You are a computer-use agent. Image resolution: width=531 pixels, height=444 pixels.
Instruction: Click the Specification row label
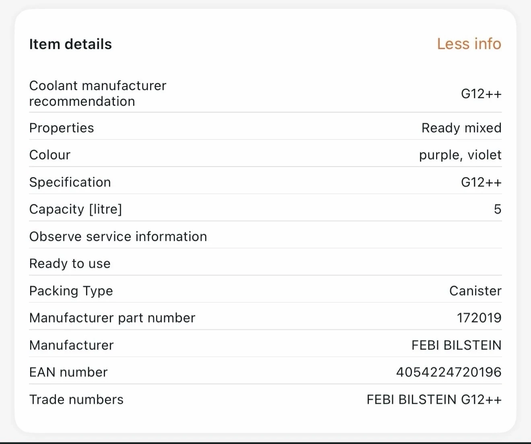point(70,182)
